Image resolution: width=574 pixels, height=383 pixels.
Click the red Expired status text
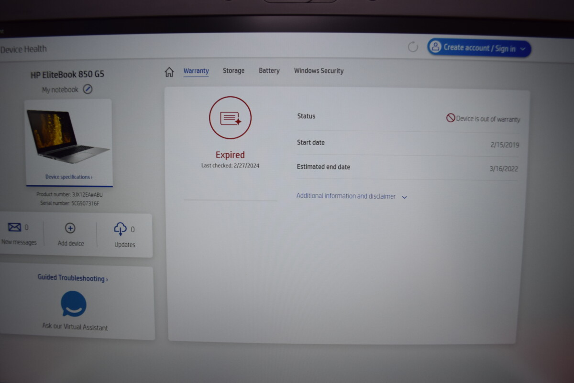coord(230,155)
